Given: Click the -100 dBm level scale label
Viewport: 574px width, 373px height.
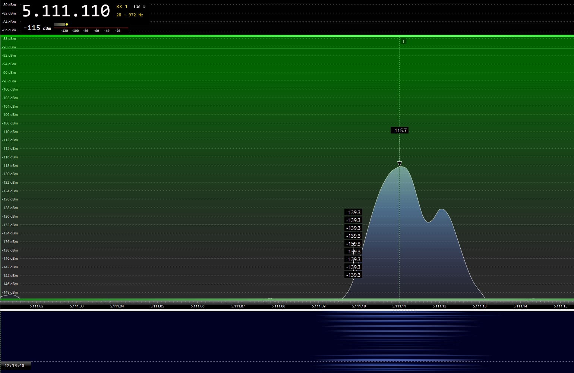Looking at the screenshot, I should coord(10,89).
